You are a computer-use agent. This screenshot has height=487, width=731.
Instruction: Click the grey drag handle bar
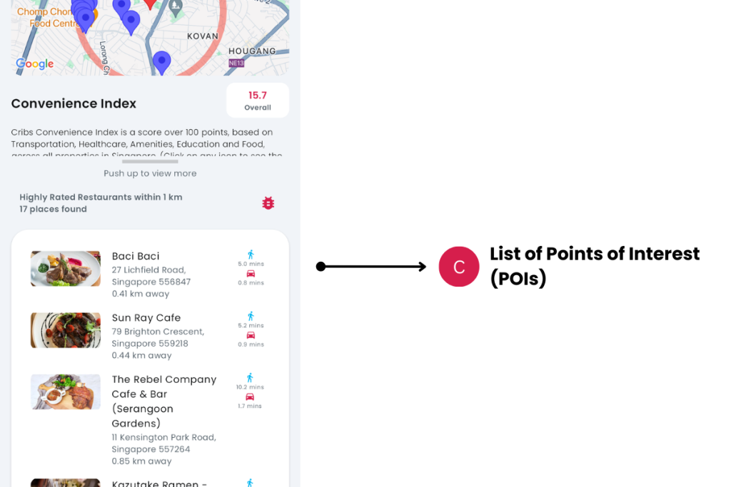150,161
